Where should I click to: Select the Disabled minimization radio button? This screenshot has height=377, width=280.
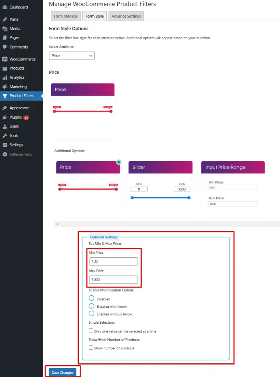click(91, 298)
